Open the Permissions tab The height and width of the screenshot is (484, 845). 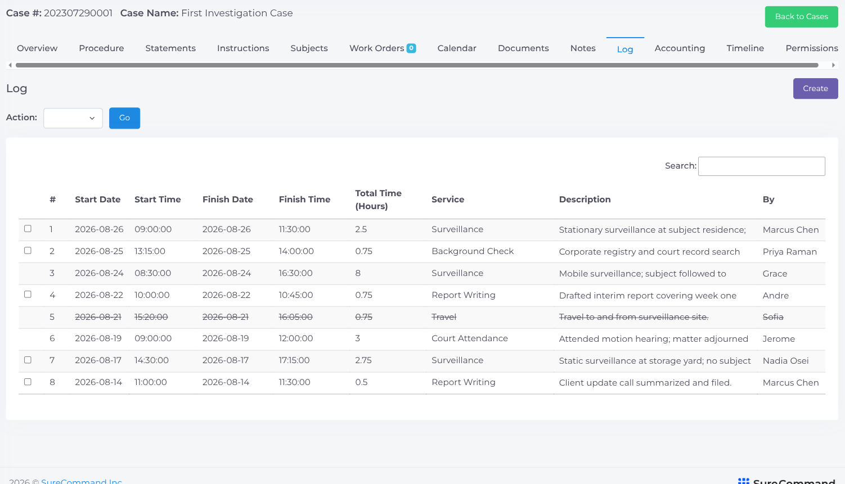pos(812,48)
